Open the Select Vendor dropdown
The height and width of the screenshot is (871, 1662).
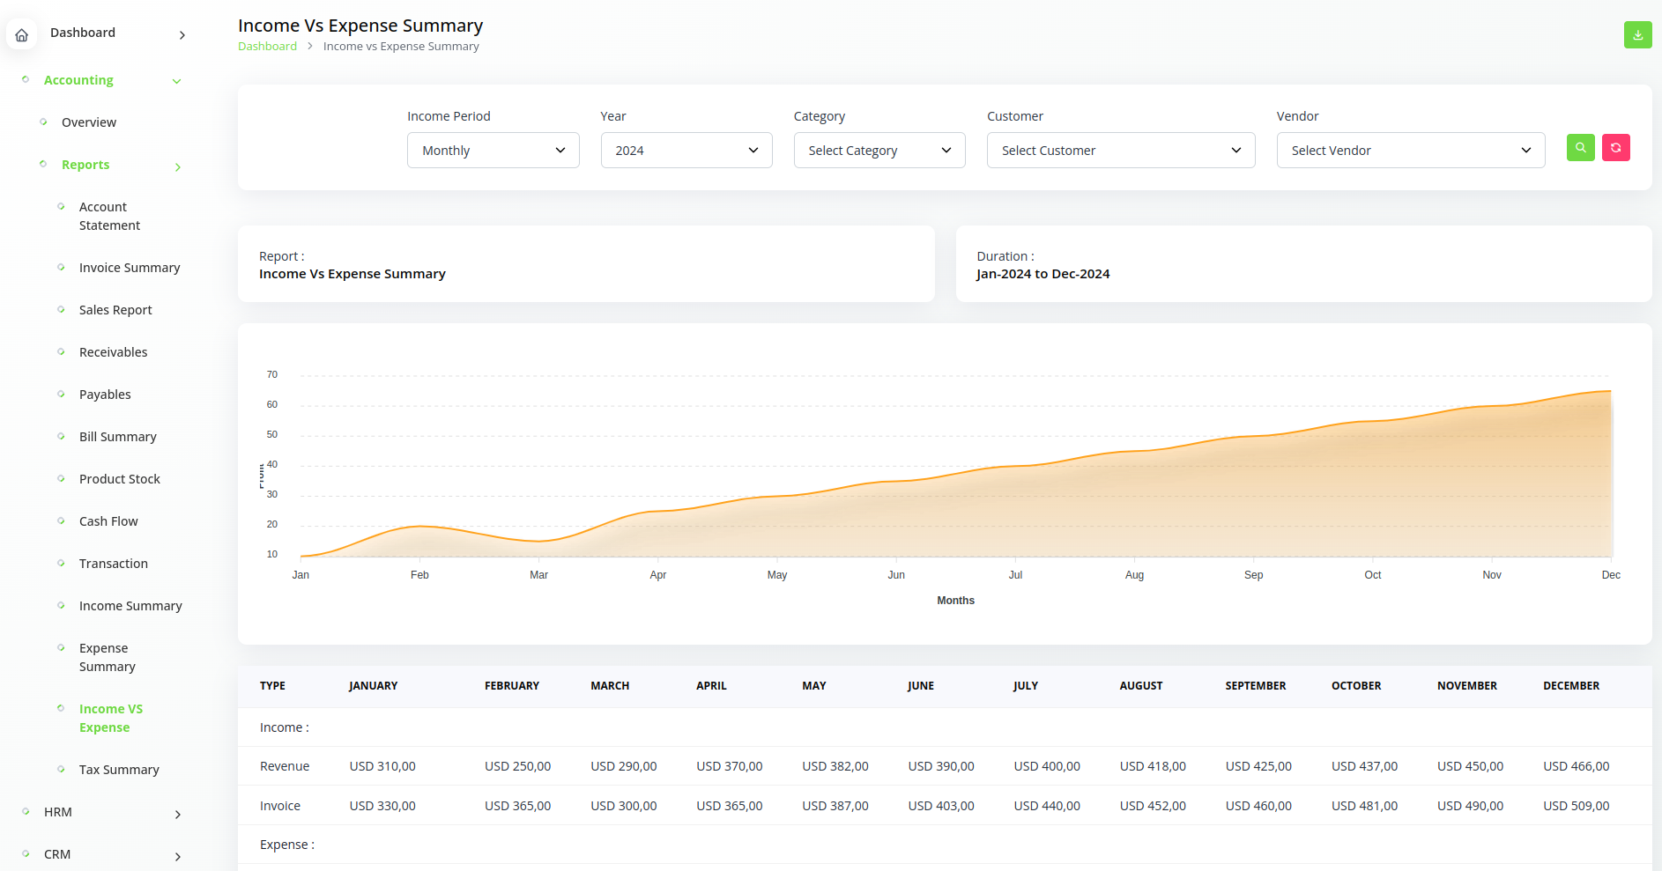coord(1410,151)
